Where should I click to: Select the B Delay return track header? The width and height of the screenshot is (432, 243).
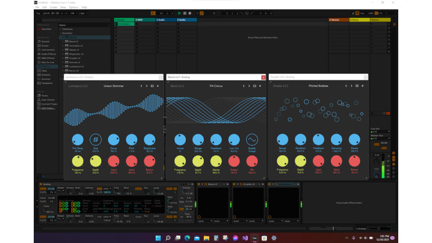coord(360,20)
